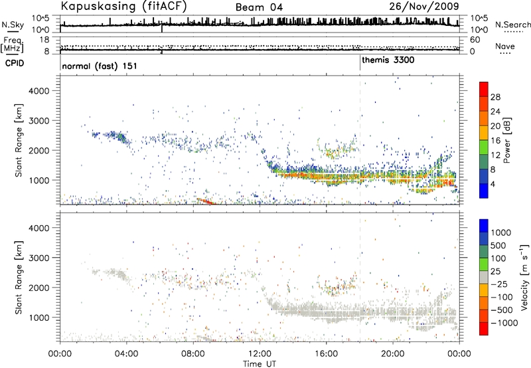Click the "3000" range tick of velocity panel
This screenshot has width=531, height=368.
tap(38, 258)
